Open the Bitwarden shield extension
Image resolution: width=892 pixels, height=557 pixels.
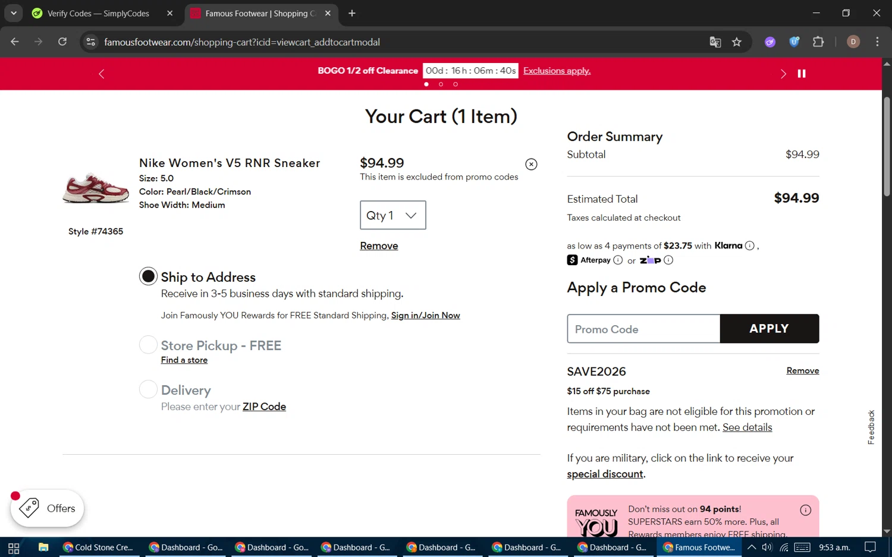pos(794,42)
